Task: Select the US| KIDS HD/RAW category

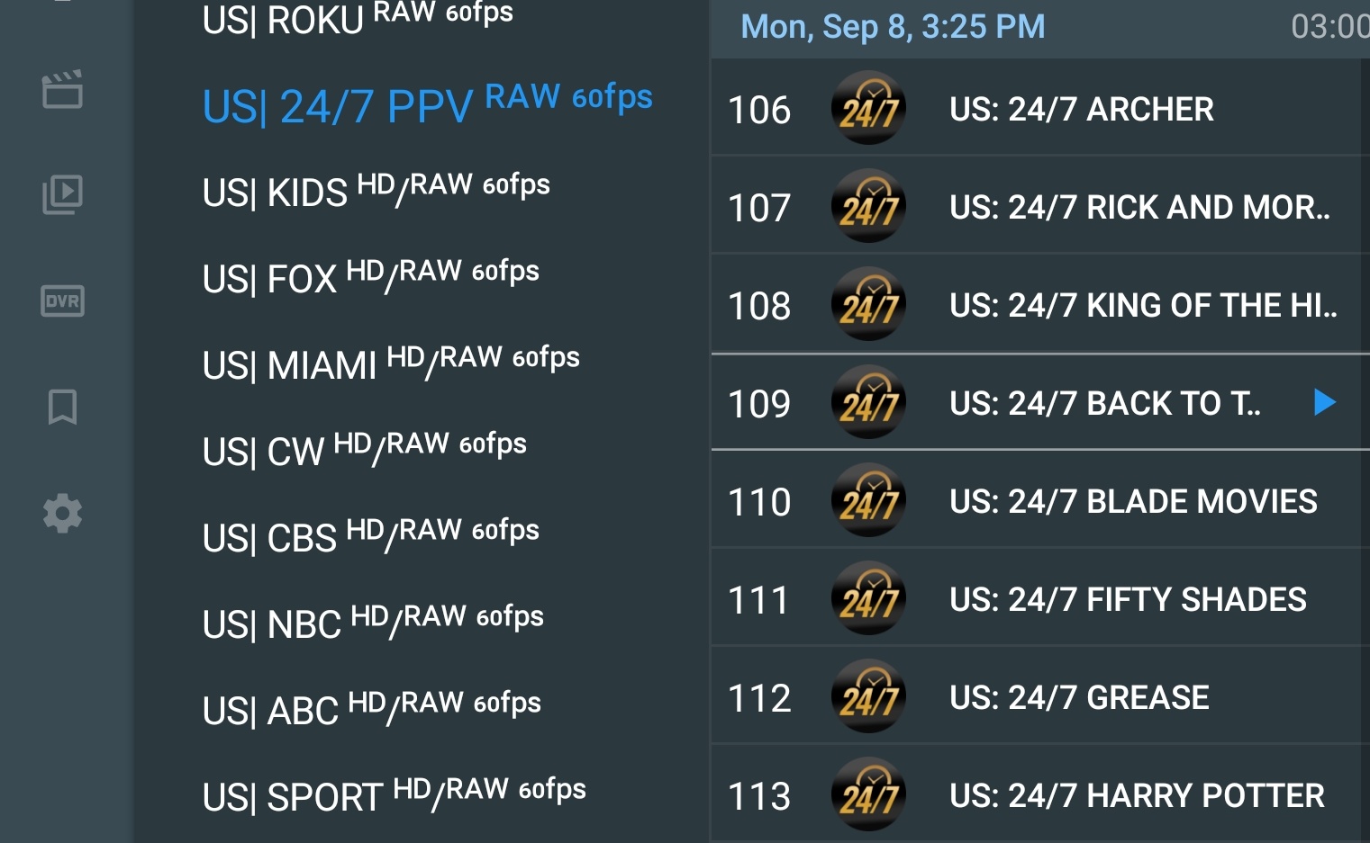Action: (x=376, y=190)
